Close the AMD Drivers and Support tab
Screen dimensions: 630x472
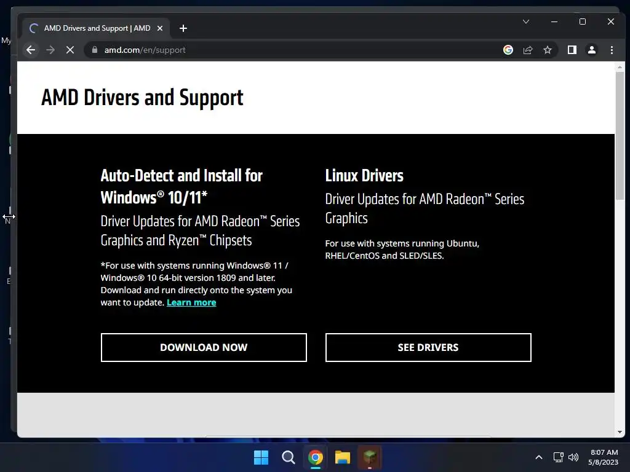click(x=160, y=28)
